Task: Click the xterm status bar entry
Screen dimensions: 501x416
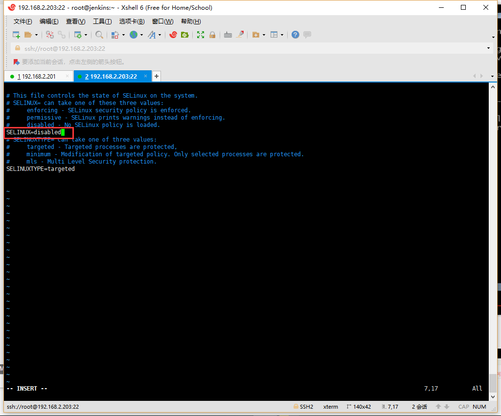Action: 330,407
